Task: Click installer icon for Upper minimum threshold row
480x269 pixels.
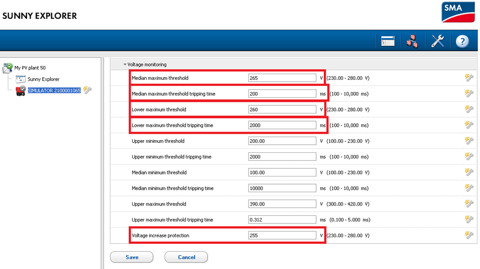Action: 469,141
